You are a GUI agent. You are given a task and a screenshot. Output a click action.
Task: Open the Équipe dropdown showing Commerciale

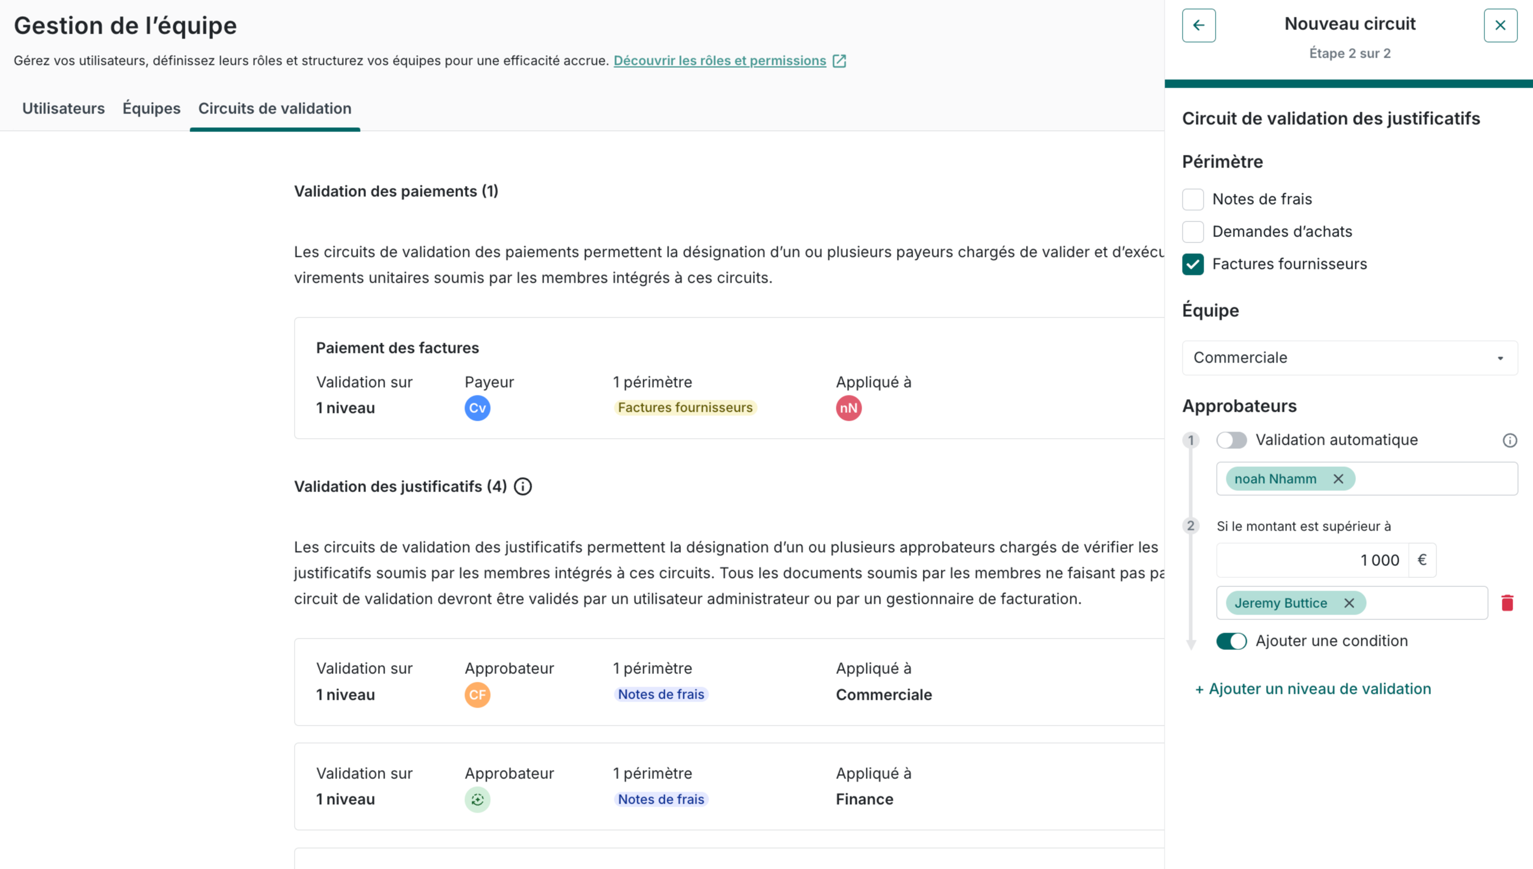tap(1349, 358)
